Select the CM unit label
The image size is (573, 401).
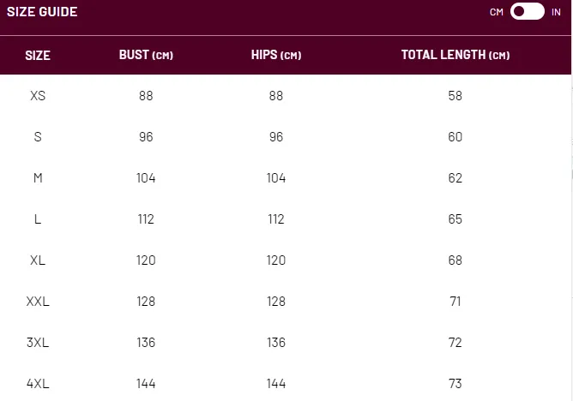[497, 12]
